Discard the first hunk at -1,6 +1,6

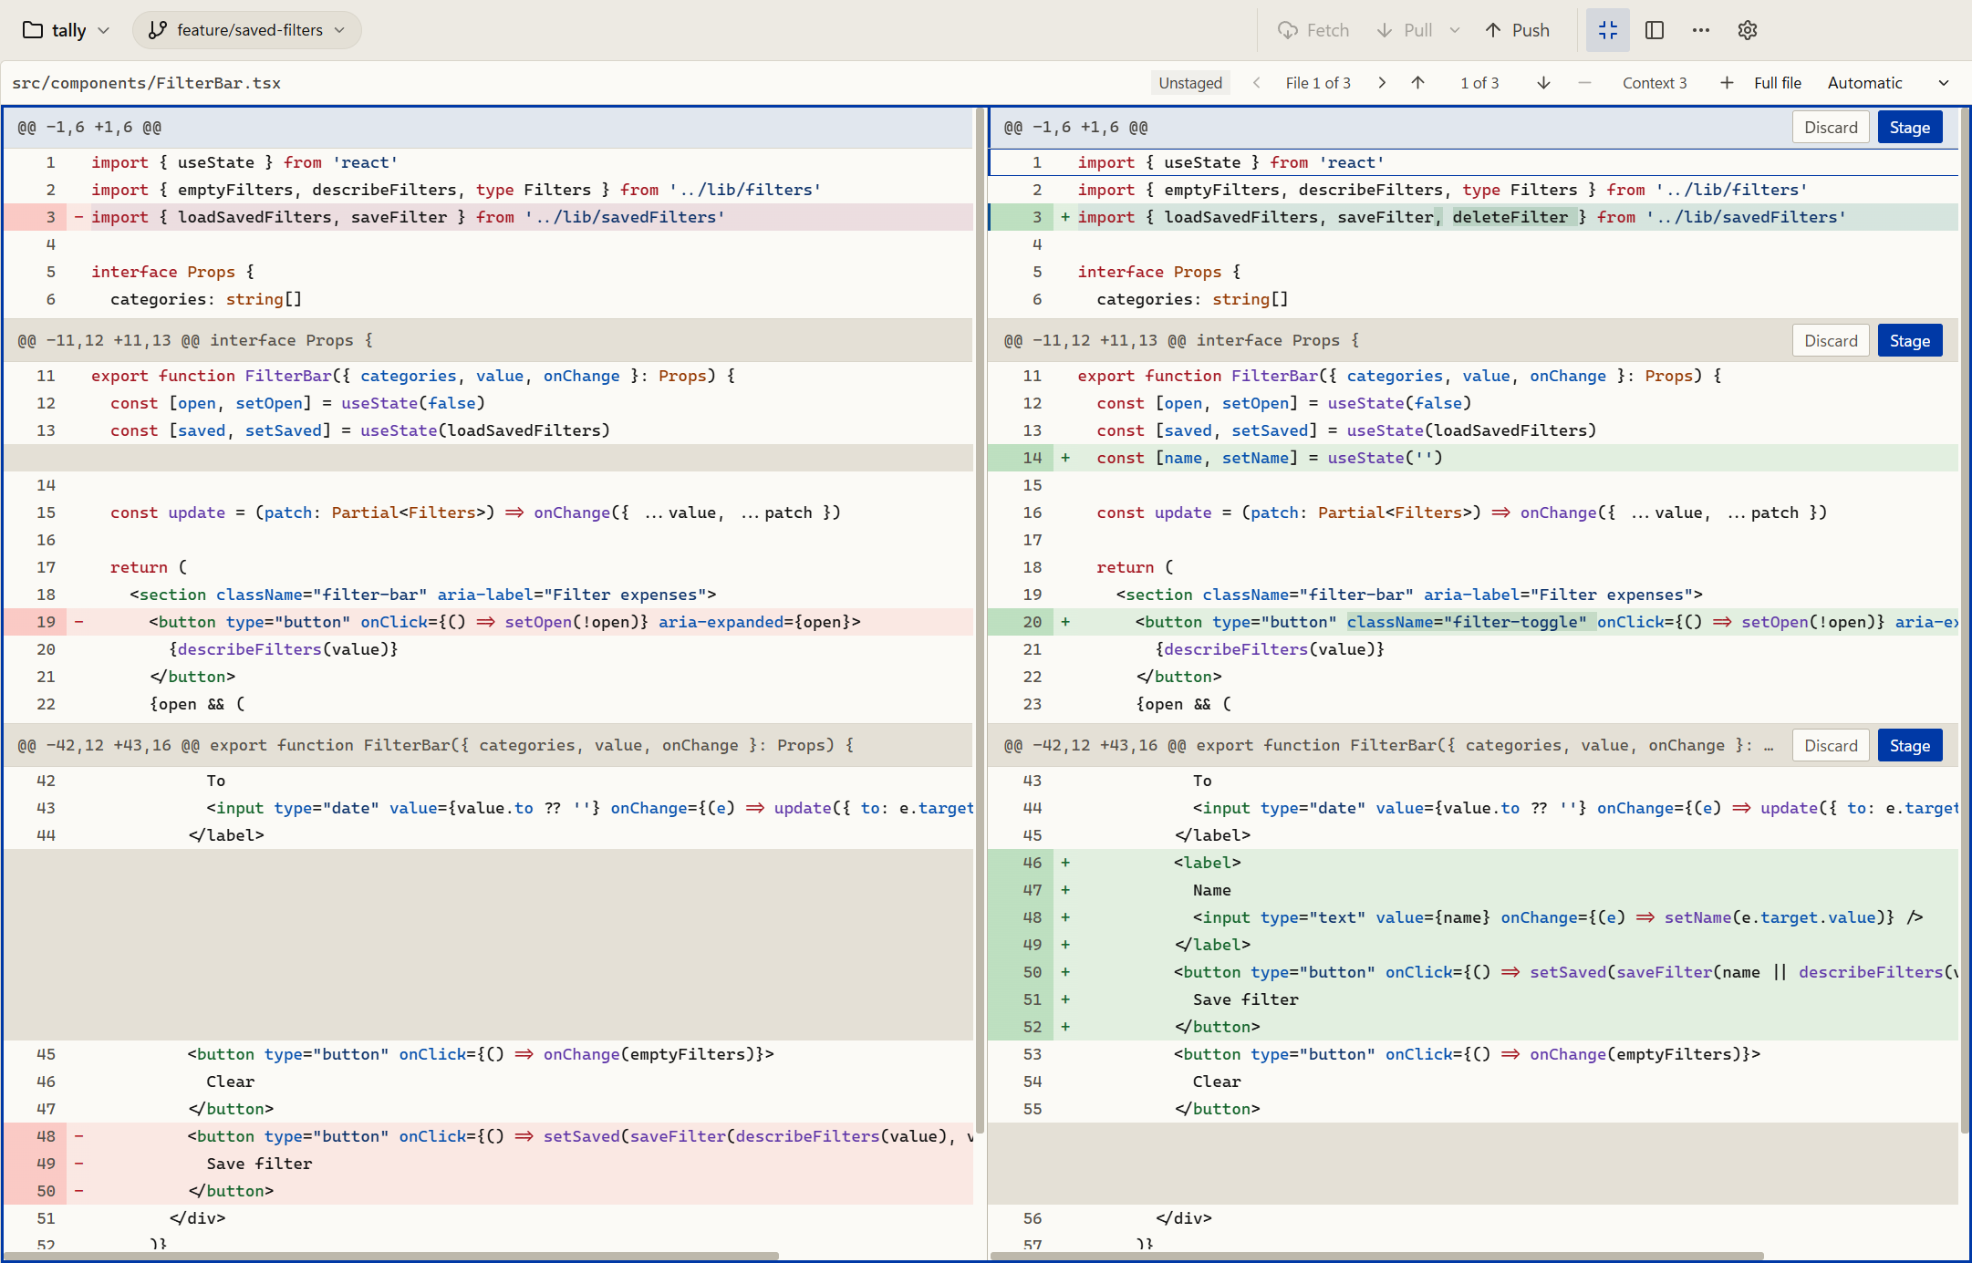(x=1831, y=128)
